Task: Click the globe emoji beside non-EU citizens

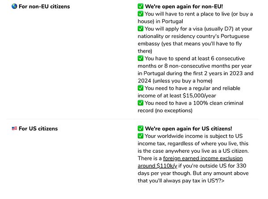Action: click(x=14, y=7)
